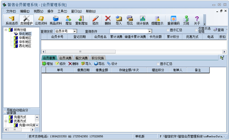Open 关于 about question mark icon
This screenshot has height=140, width=229.
tap(197, 20)
